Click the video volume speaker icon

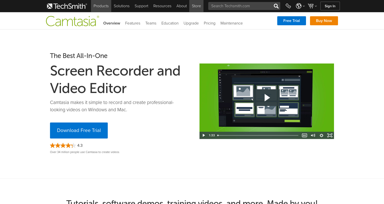(x=313, y=135)
